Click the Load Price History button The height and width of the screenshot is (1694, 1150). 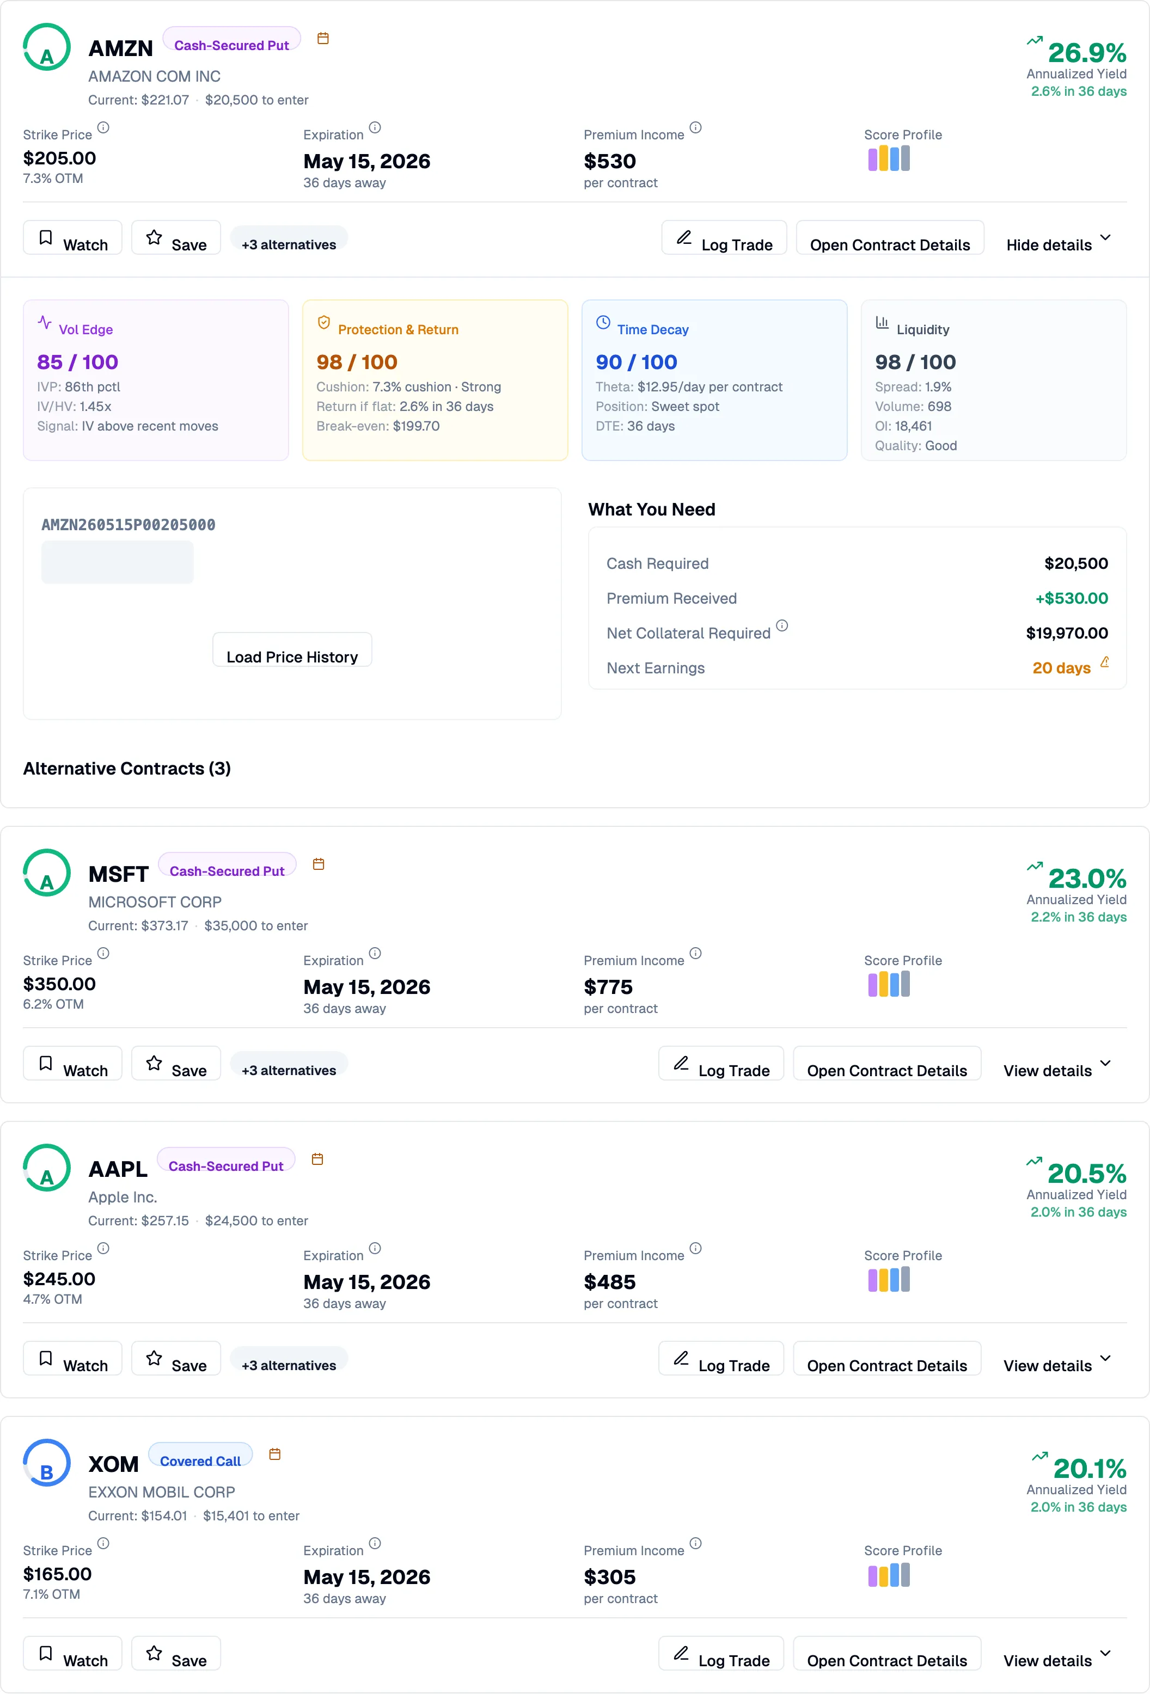click(x=292, y=650)
